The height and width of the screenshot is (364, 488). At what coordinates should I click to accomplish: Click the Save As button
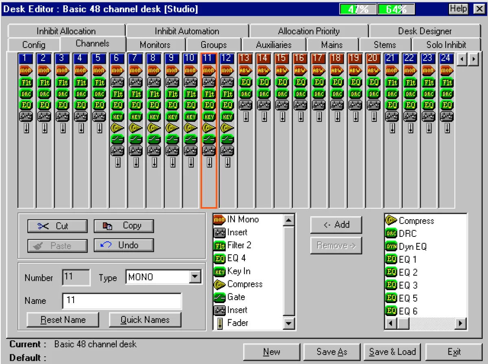(332, 352)
